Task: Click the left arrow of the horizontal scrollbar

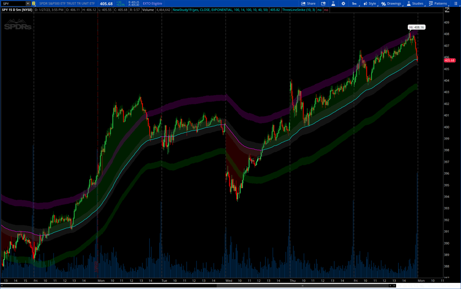Action: pos(2,286)
